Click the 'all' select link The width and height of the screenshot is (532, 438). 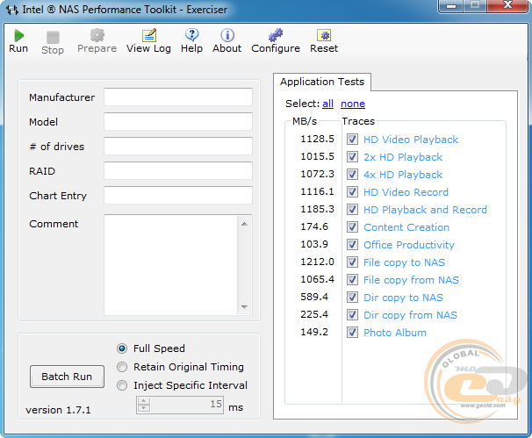click(x=327, y=104)
